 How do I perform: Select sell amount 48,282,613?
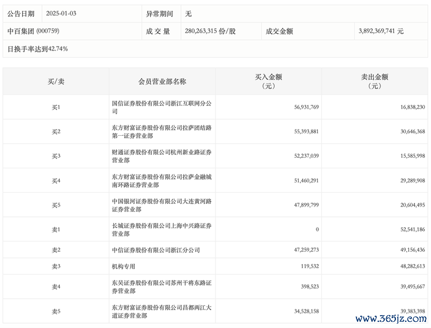tap(413, 266)
